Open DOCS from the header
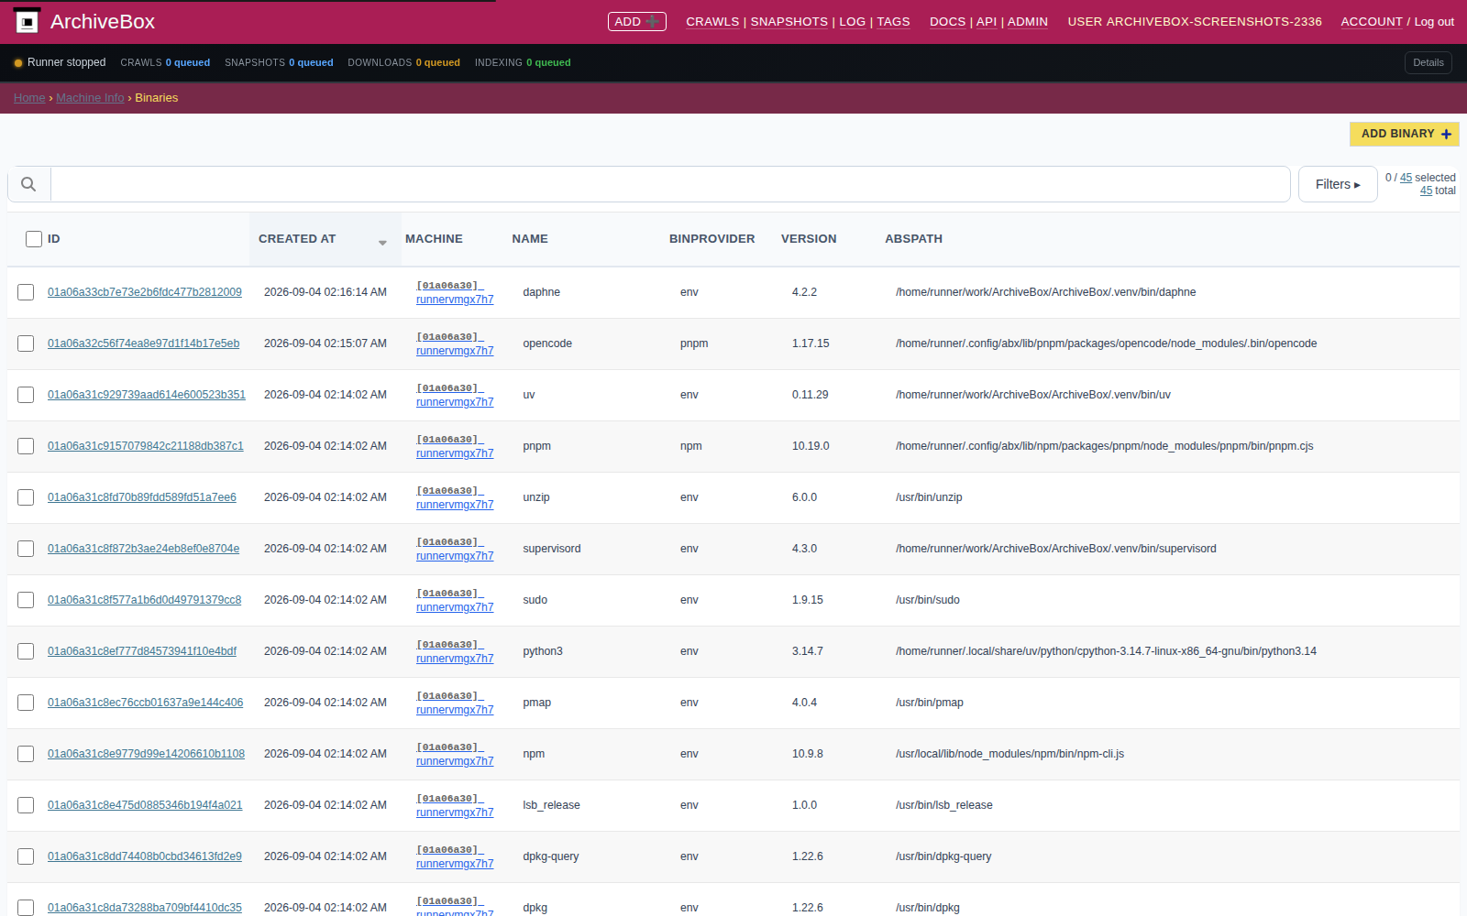1467x916 pixels. 947,21
